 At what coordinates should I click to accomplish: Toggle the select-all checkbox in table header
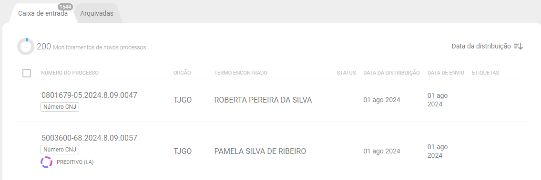27,73
